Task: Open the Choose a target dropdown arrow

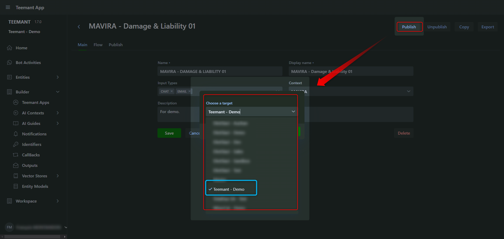Action: [293, 112]
